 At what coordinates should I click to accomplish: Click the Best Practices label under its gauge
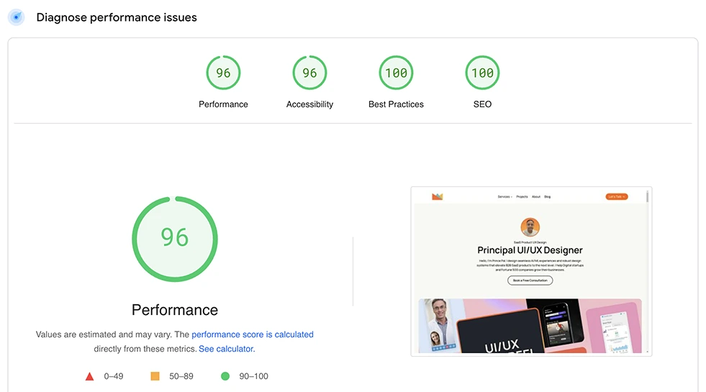(x=397, y=104)
